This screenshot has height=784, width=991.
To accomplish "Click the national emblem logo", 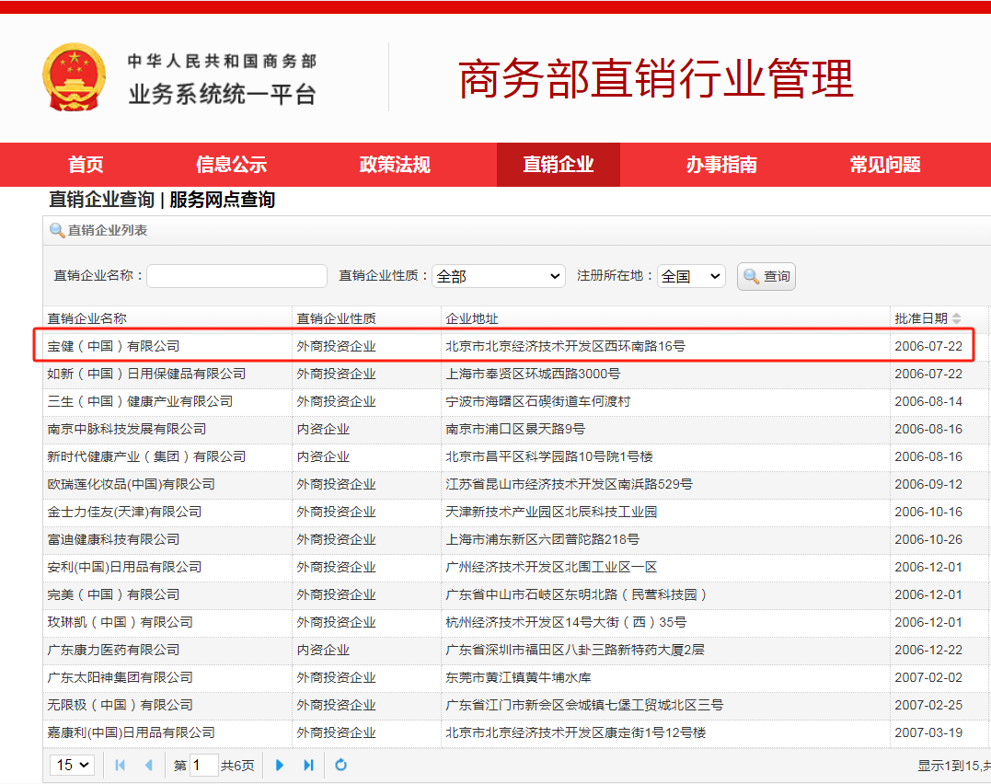I will coord(75,76).
